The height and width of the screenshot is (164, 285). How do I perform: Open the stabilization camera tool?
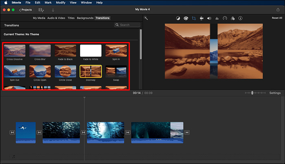[x=202, y=18]
